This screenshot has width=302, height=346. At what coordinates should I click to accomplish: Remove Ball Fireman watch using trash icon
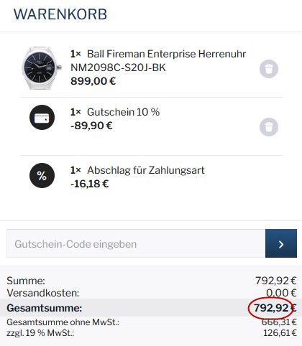[x=269, y=69]
